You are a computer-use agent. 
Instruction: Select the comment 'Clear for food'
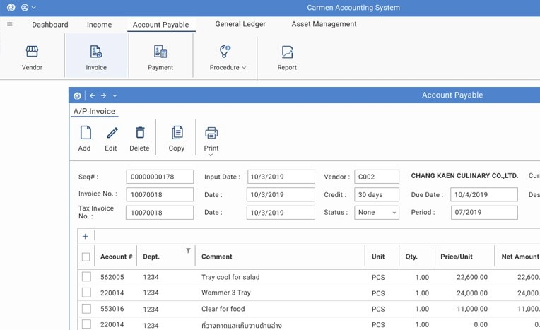[223, 309]
